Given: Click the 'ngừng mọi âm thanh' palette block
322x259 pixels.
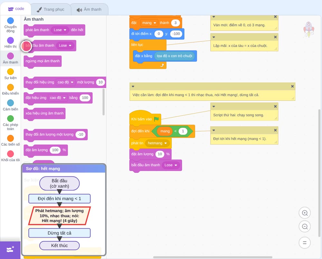Looking at the screenshot, I should tap(43, 61).
